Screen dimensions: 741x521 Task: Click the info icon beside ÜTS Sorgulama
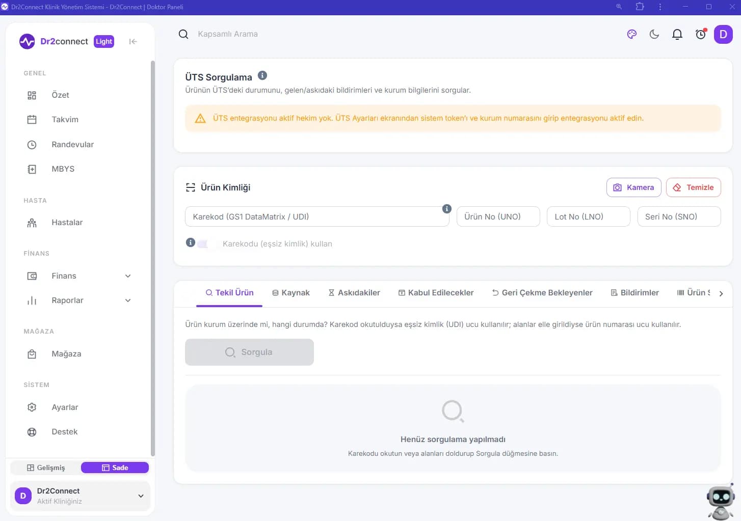pyautogui.click(x=262, y=75)
